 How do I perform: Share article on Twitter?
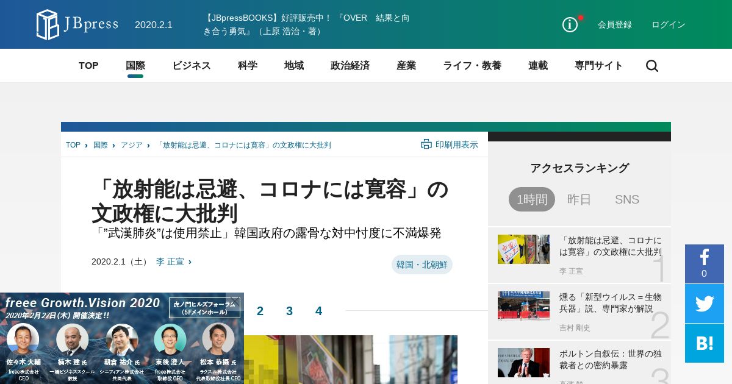tap(705, 304)
